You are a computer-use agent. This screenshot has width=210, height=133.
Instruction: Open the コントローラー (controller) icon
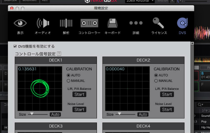click(89, 23)
